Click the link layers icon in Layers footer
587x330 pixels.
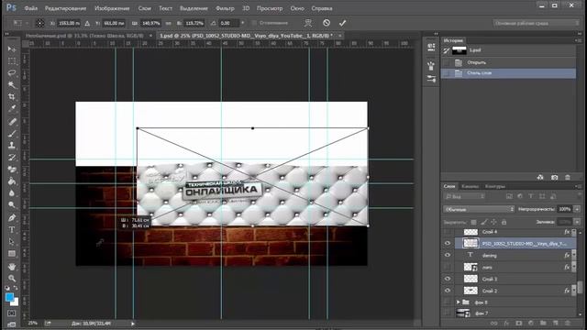(494, 323)
